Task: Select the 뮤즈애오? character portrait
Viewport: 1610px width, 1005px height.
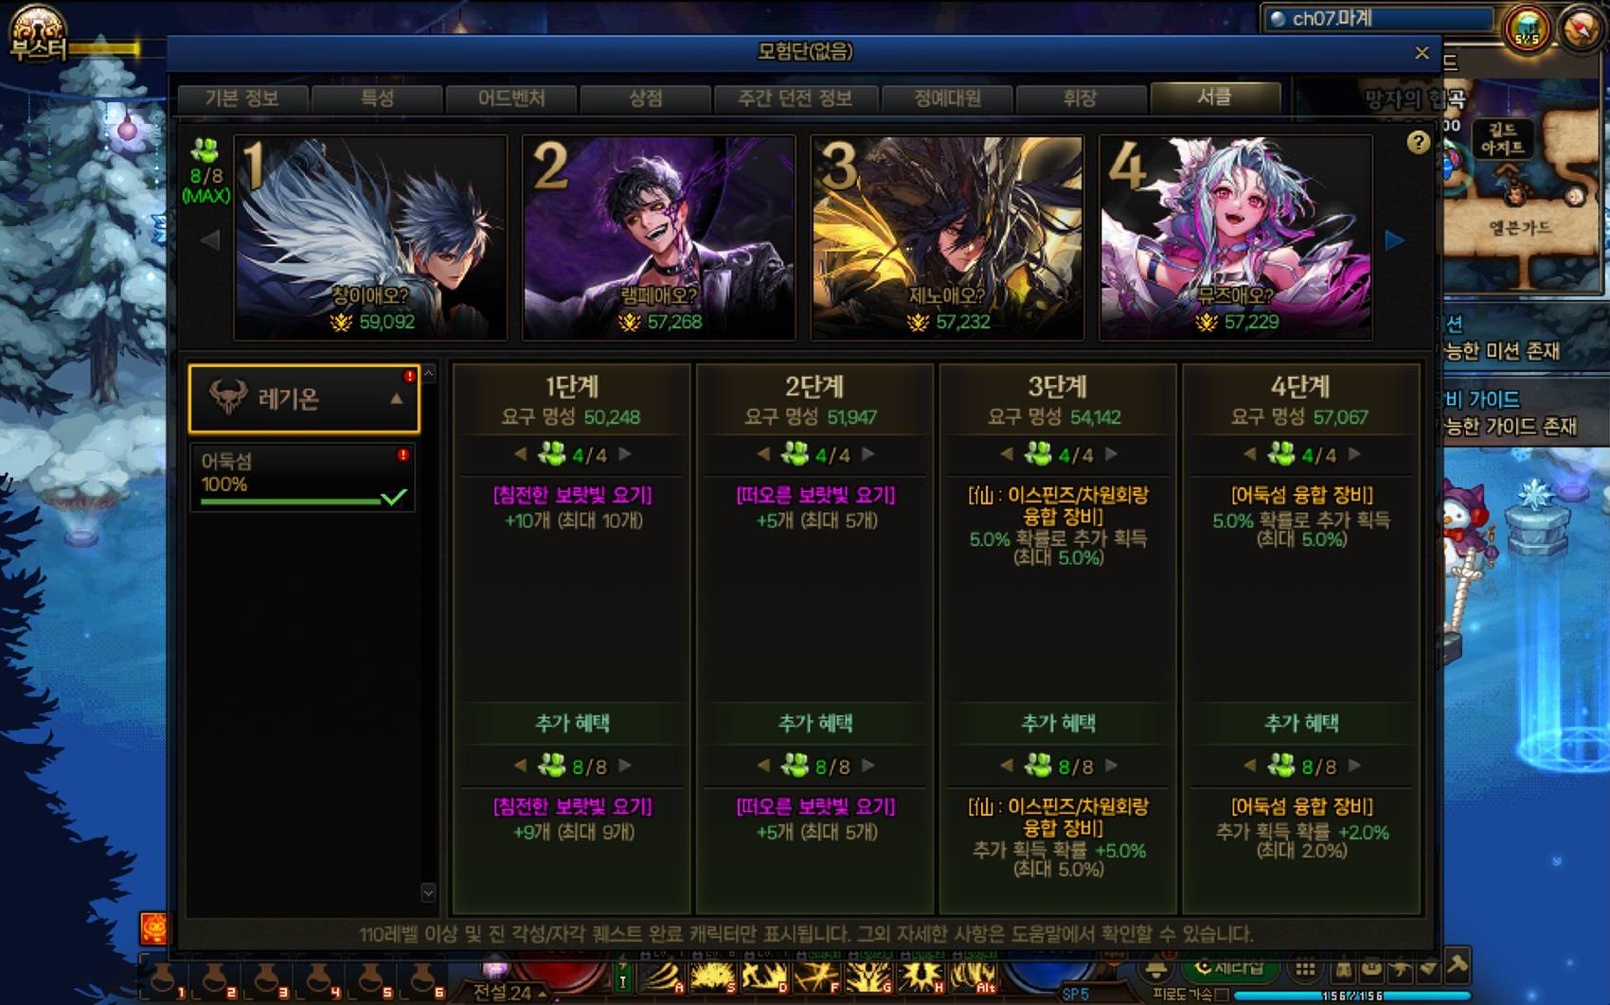Action: (x=1235, y=238)
